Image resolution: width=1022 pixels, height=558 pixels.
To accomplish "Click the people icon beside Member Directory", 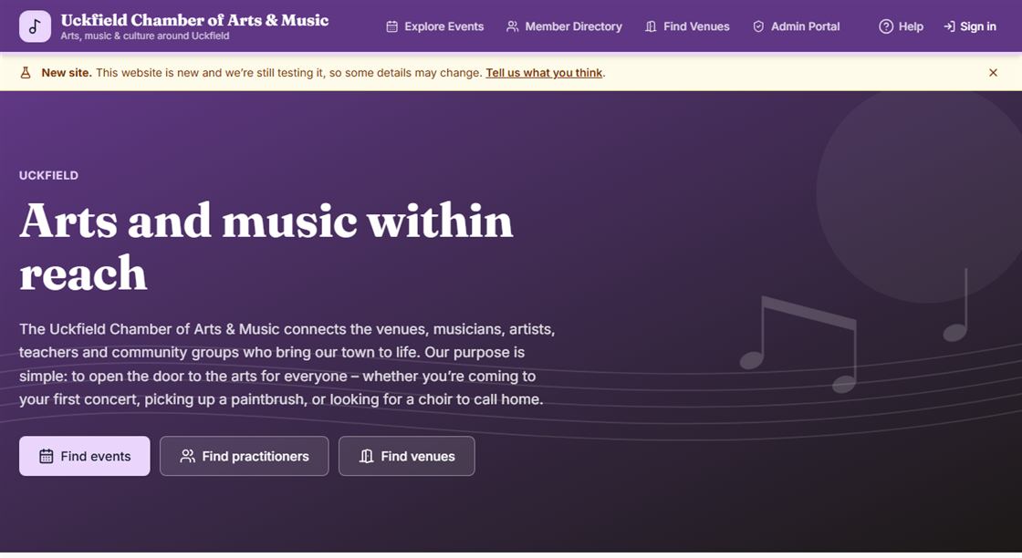I will coord(513,26).
